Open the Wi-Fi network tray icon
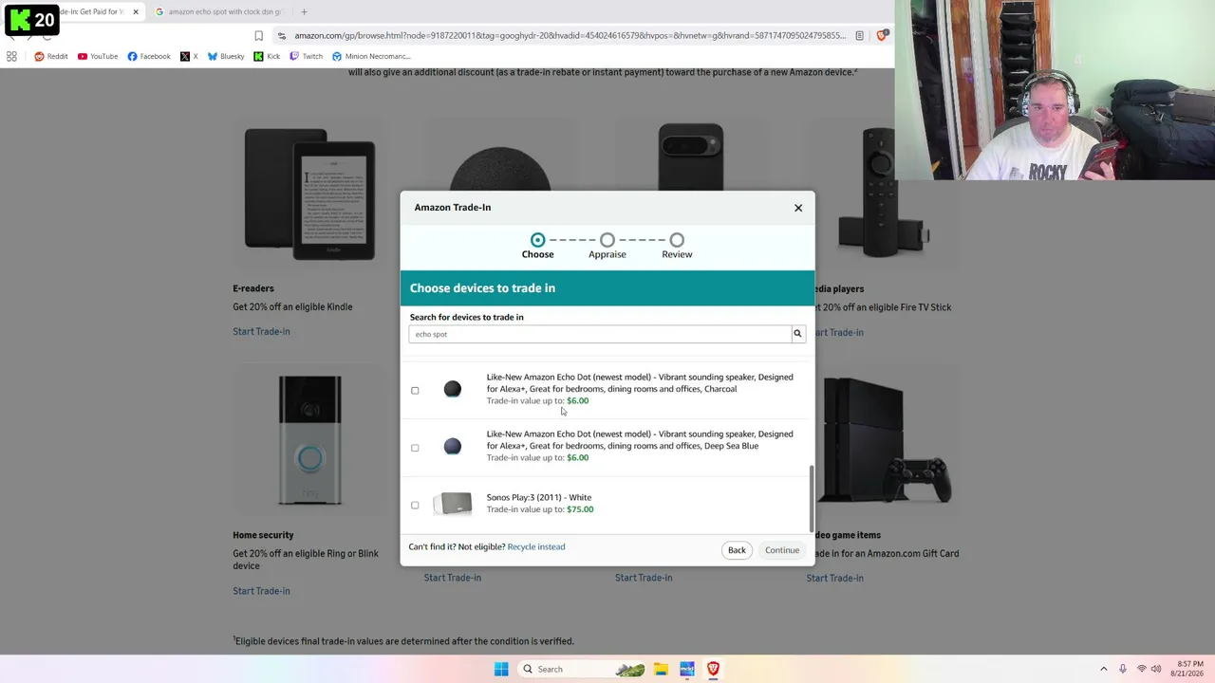 (1141, 669)
